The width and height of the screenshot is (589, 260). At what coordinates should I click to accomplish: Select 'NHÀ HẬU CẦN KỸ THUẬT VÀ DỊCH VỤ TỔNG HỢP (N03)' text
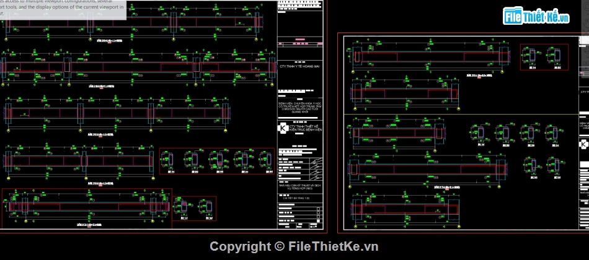(x=300, y=187)
